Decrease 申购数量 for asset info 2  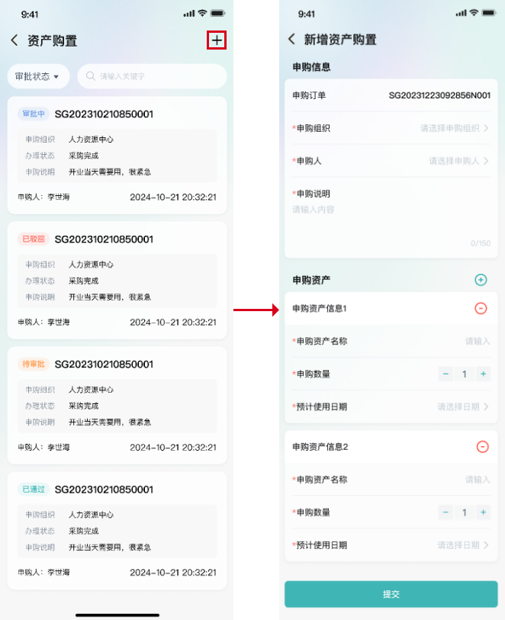tap(446, 512)
